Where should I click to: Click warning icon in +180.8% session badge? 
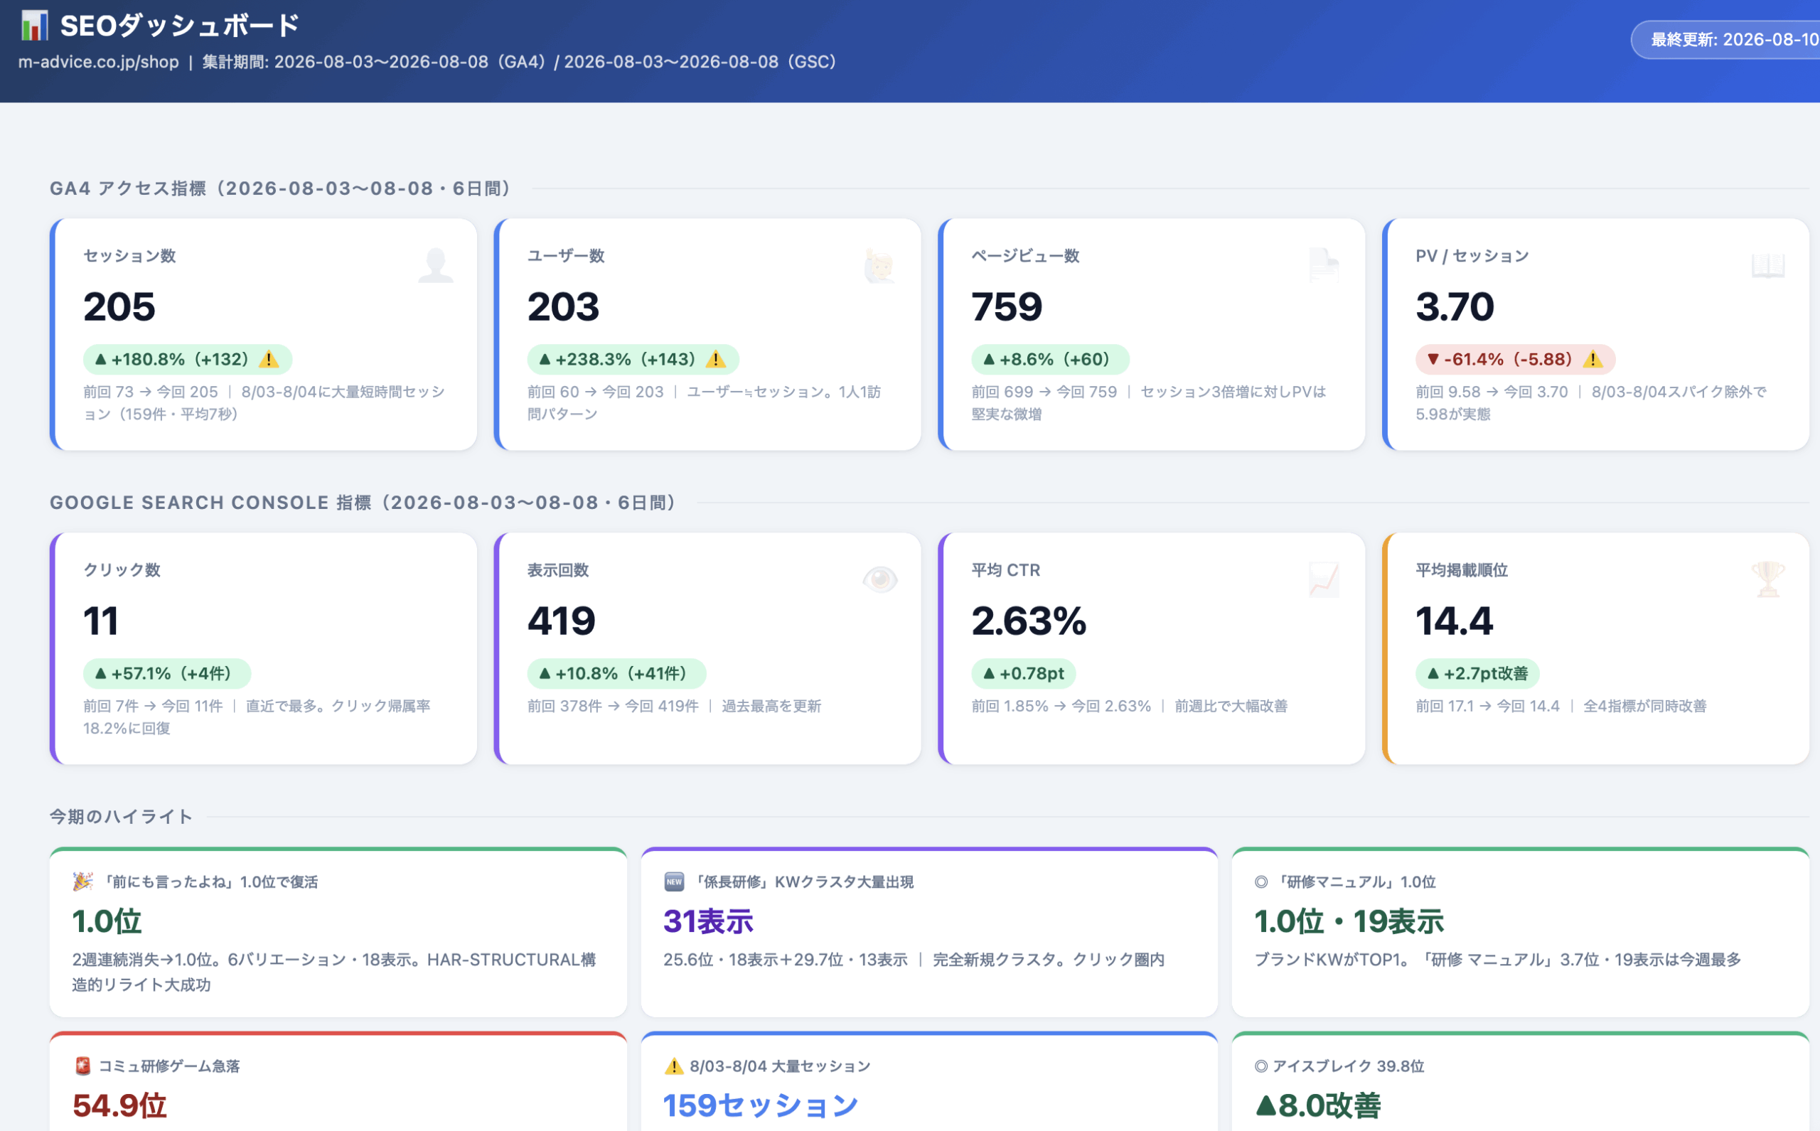pos(269,359)
